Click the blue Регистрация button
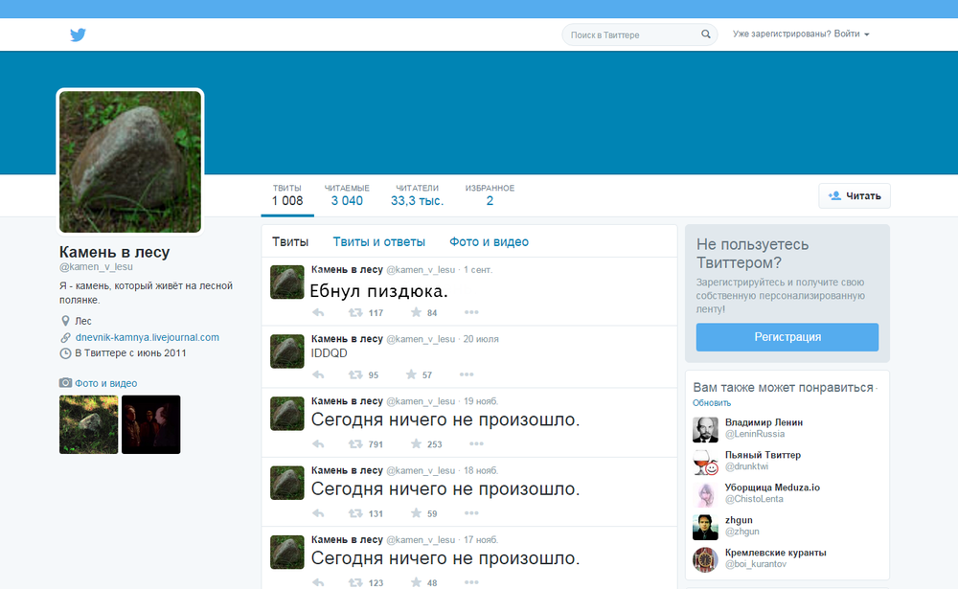The image size is (958, 589). click(x=787, y=337)
